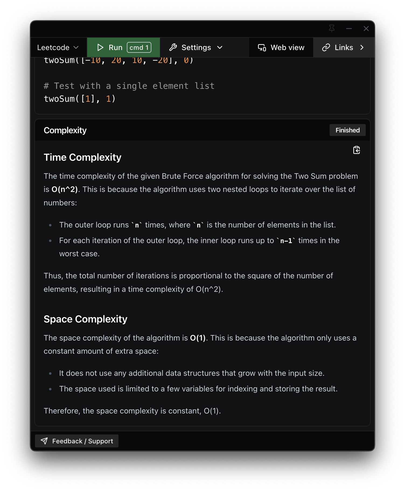The image size is (405, 491).
Task: Click the Settings wrench icon
Action: coord(173,47)
